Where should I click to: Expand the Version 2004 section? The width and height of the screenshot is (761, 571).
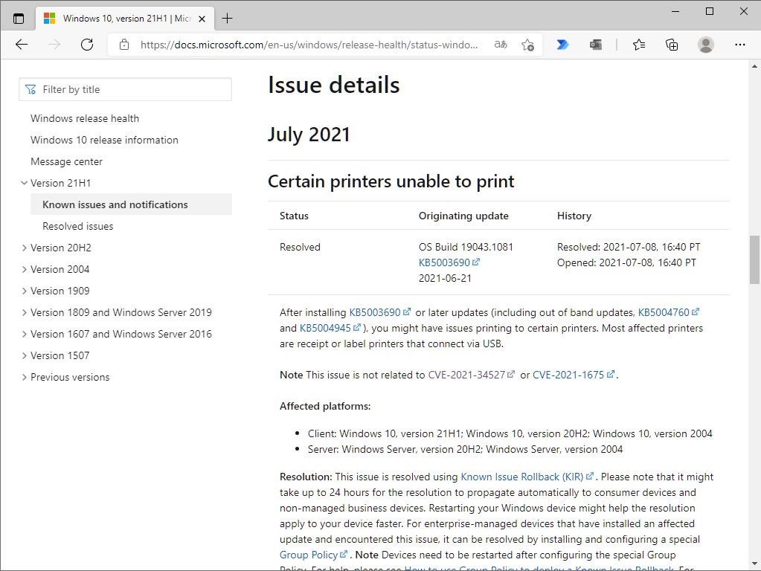coord(24,269)
